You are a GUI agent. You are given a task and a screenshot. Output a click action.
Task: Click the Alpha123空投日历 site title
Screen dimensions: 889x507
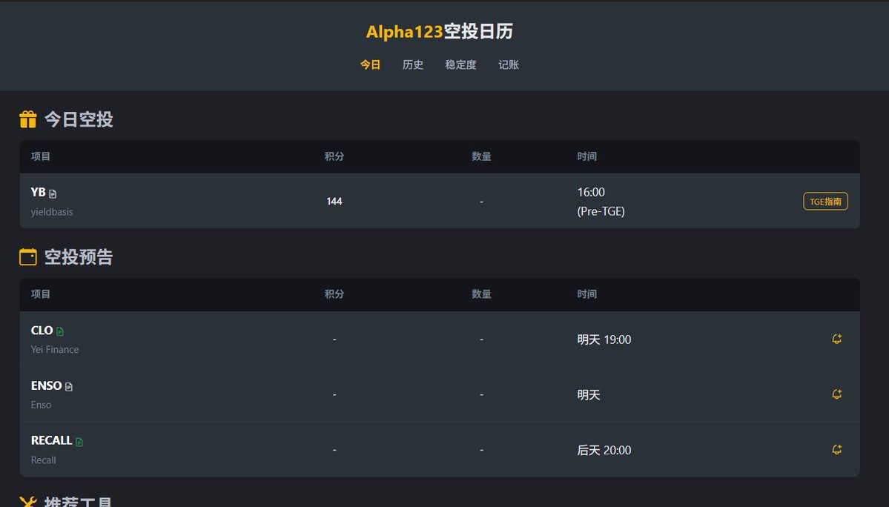pos(440,31)
